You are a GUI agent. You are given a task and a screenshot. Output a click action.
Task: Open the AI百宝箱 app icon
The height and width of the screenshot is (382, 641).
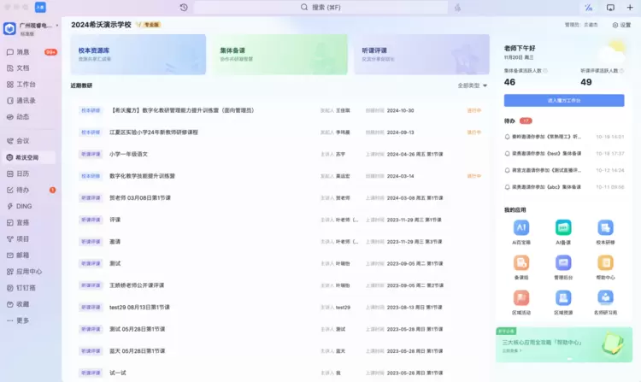[521, 228]
